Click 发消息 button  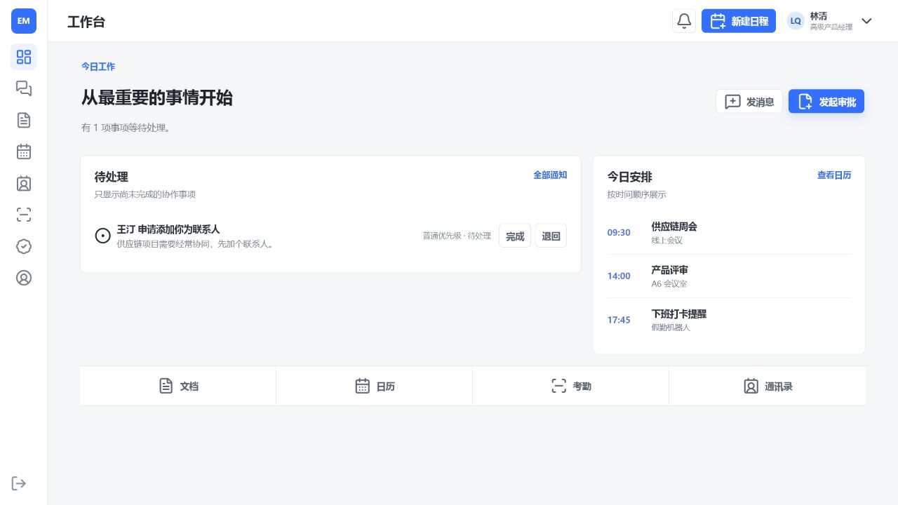point(749,102)
